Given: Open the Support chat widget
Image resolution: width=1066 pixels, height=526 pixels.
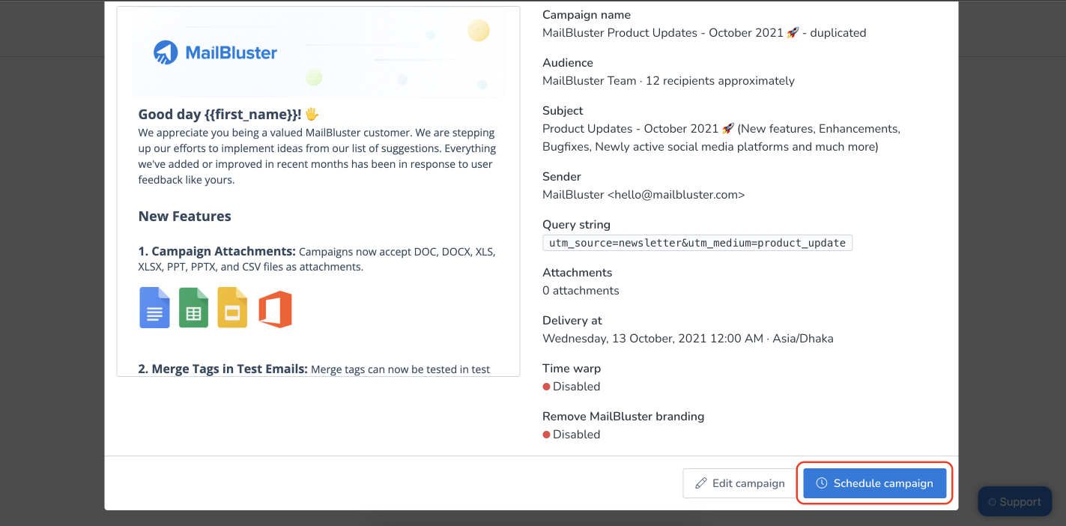Looking at the screenshot, I should (1014, 501).
